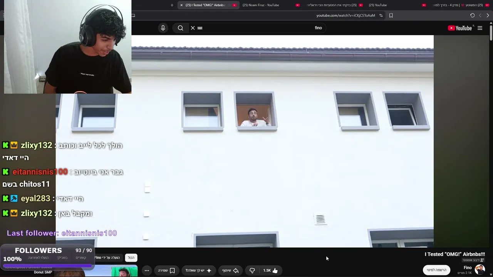Select the 'I Tested OMG! Airbnbs' tab
The height and width of the screenshot is (277, 493).
coord(208,5)
